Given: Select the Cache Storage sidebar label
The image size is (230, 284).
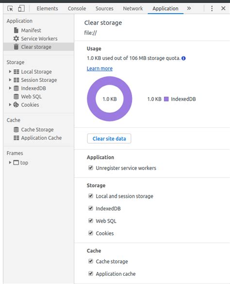Looking at the screenshot, I should 37,130.
